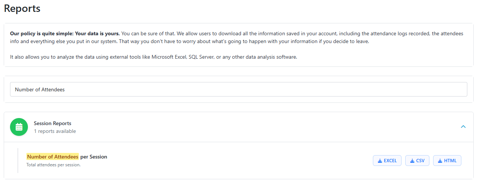The image size is (477, 183).
Task: Click the "1 reports available" subtitle
Action: click(x=55, y=131)
